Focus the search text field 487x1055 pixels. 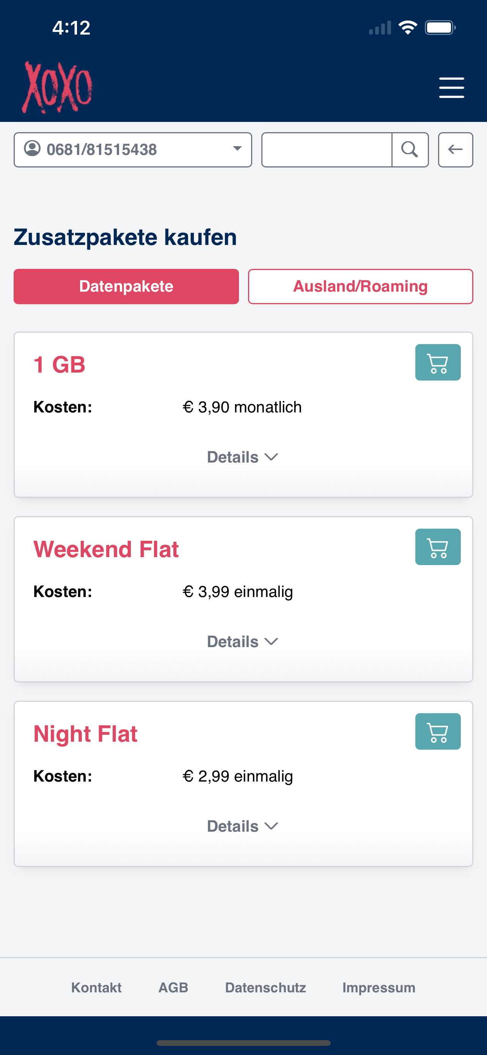click(327, 150)
